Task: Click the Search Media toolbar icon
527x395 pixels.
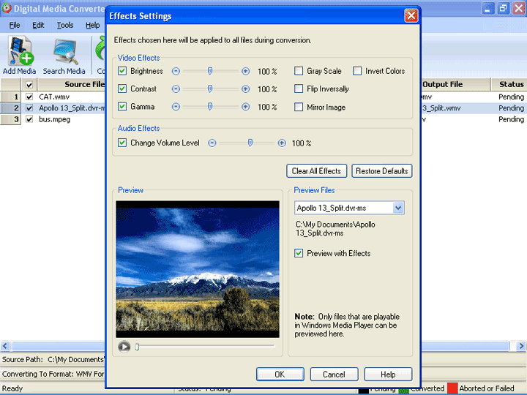Action: 64,54
